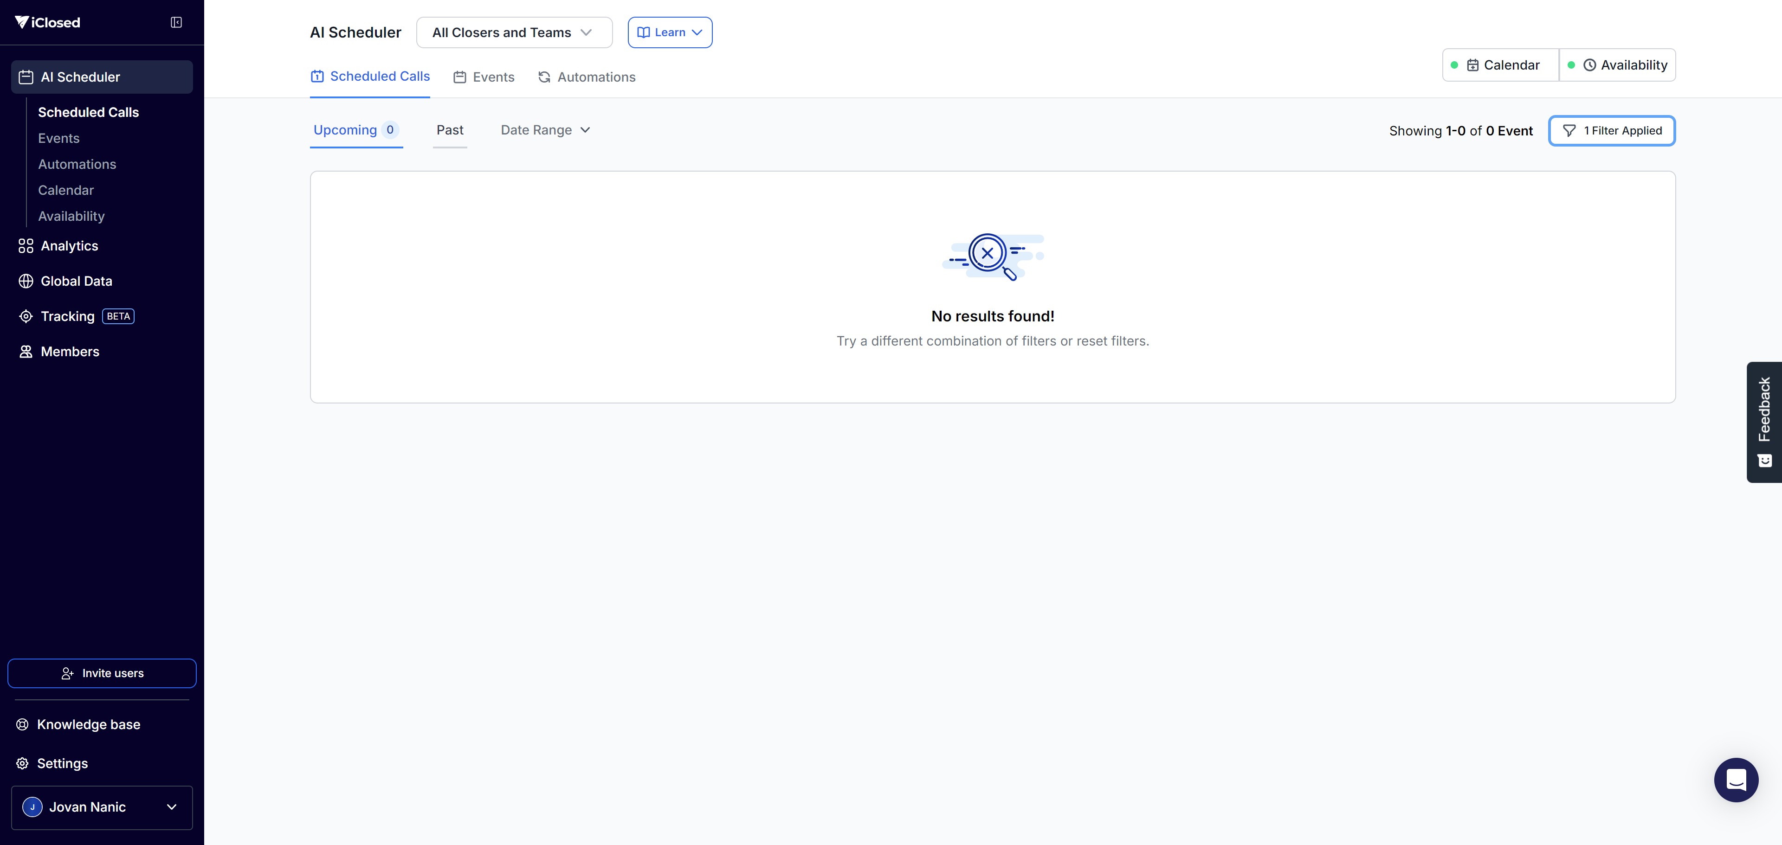
Task: Collapse the sidebar panel icon
Action: pos(176,22)
